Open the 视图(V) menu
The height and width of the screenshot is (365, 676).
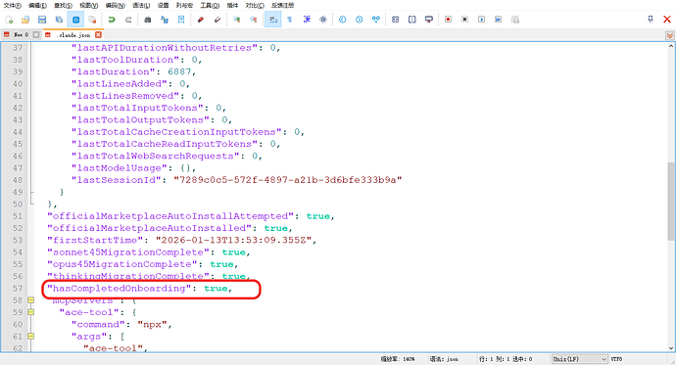tap(89, 5)
